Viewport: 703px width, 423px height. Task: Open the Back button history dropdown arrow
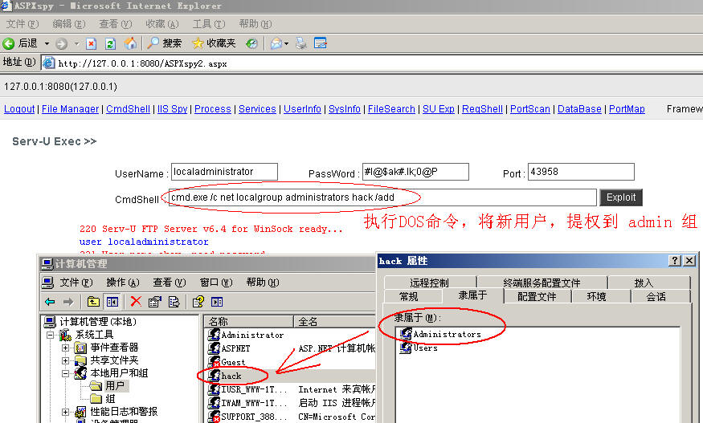[47, 44]
